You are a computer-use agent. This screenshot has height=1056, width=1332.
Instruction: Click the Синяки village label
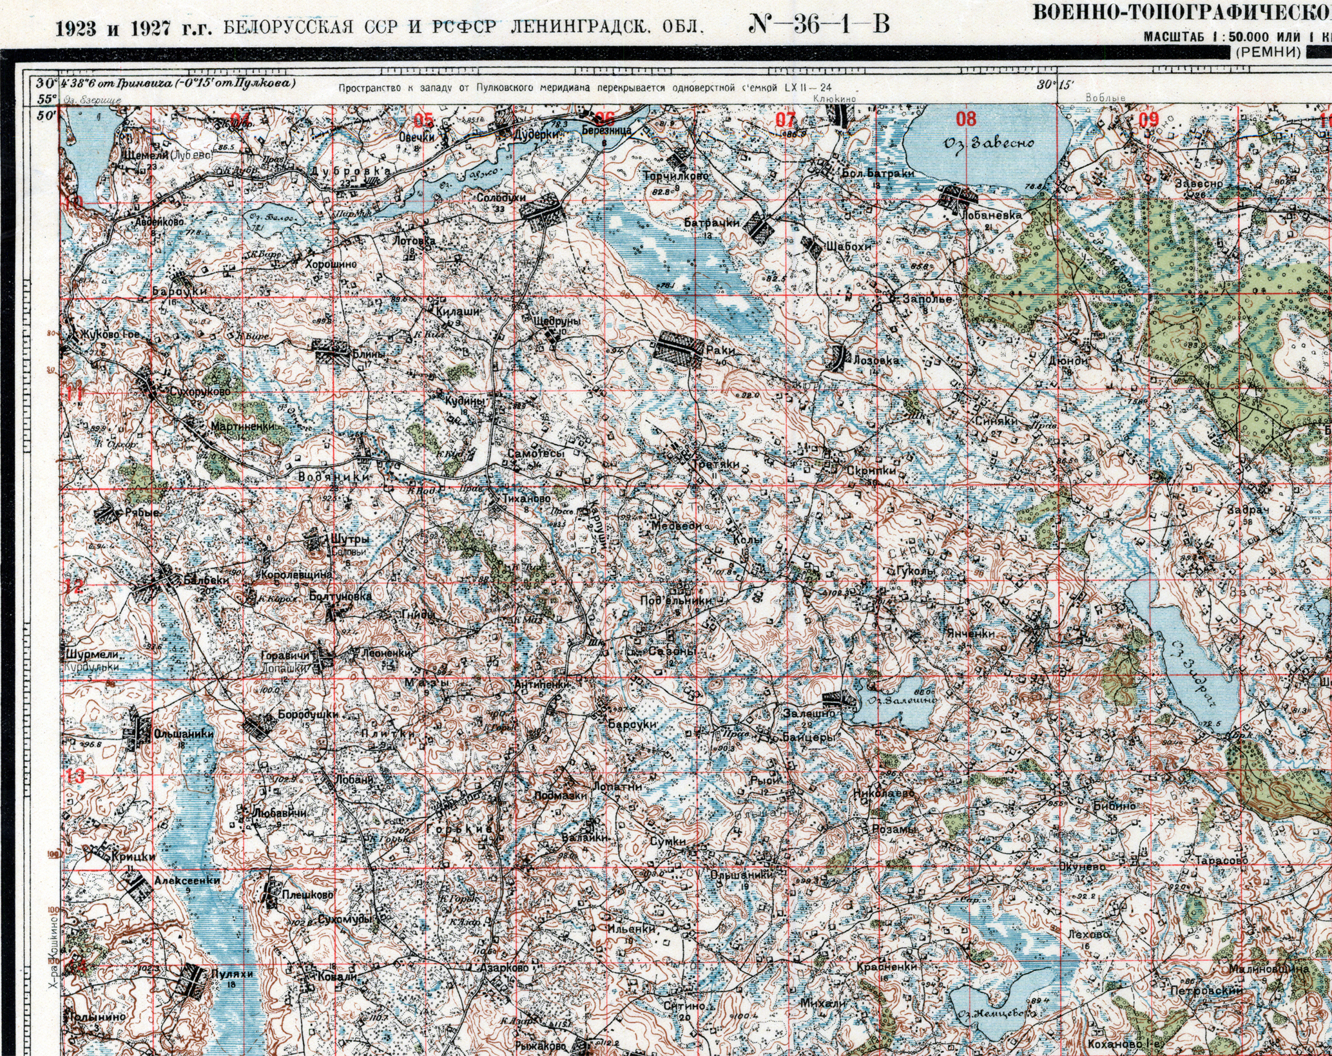pos(996,421)
